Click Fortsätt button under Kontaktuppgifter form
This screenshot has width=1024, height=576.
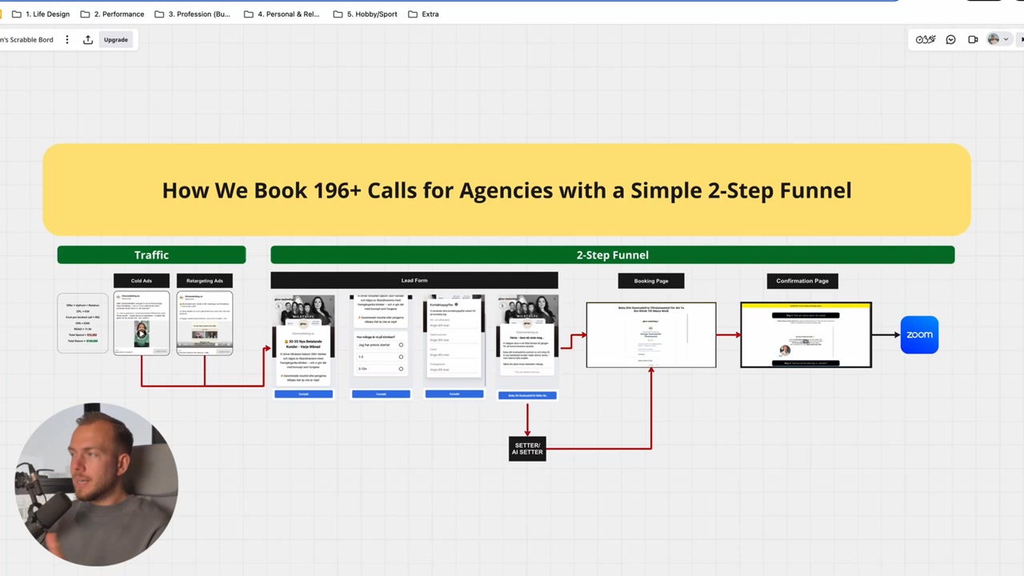coord(454,394)
